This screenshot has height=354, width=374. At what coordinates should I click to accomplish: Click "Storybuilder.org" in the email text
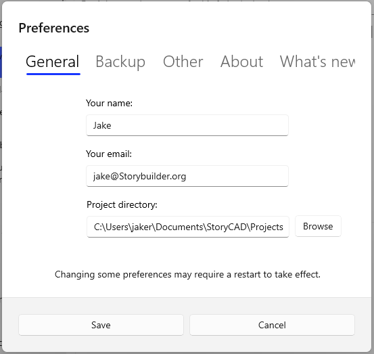[152, 177]
